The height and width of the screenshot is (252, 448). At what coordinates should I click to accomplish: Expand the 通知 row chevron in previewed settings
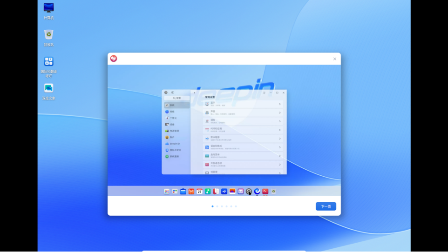[x=280, y=121]
